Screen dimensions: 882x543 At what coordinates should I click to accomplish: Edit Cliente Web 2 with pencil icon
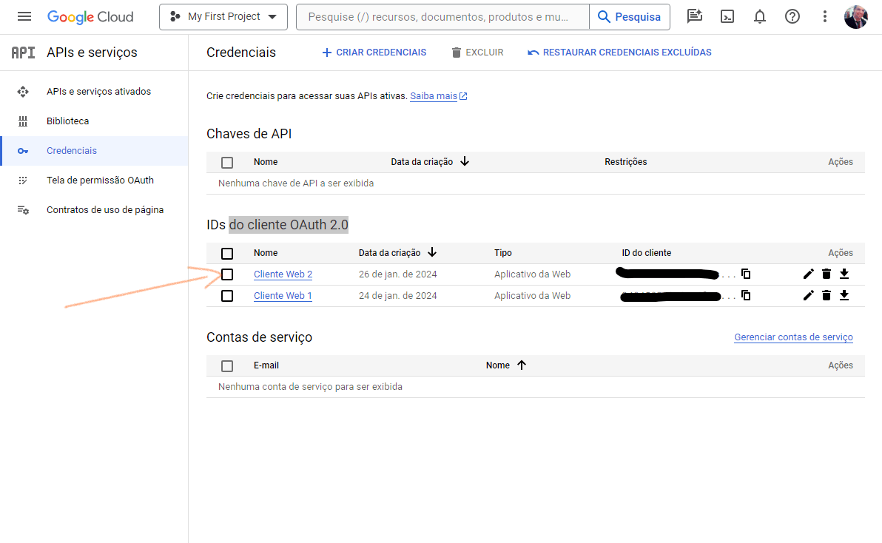808,274
